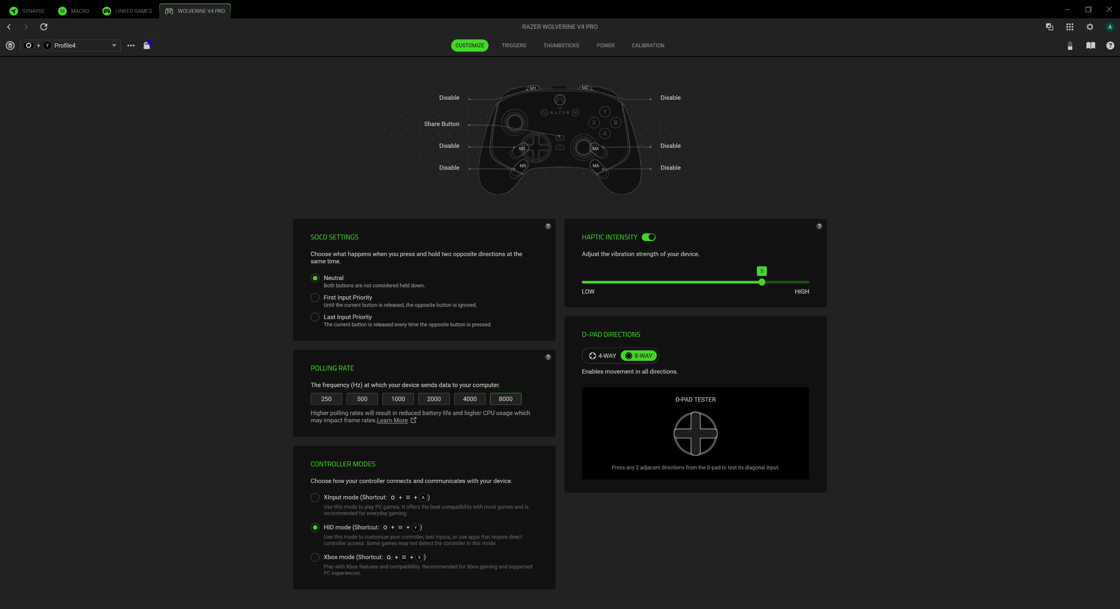Click the window switcher icon near the grid
This screenshot has height=609, width=1120.
[x=1050, y=27]
